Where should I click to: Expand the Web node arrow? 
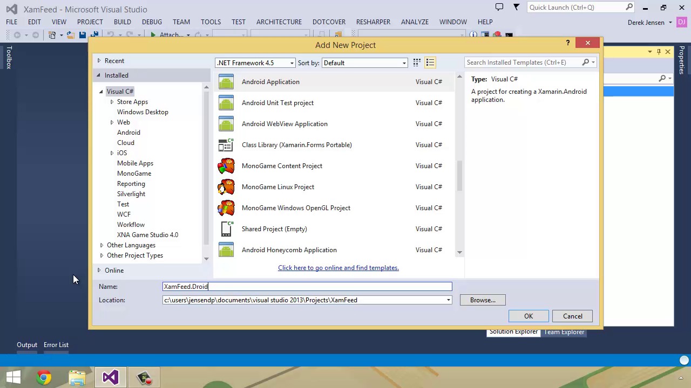click(112, 122)
